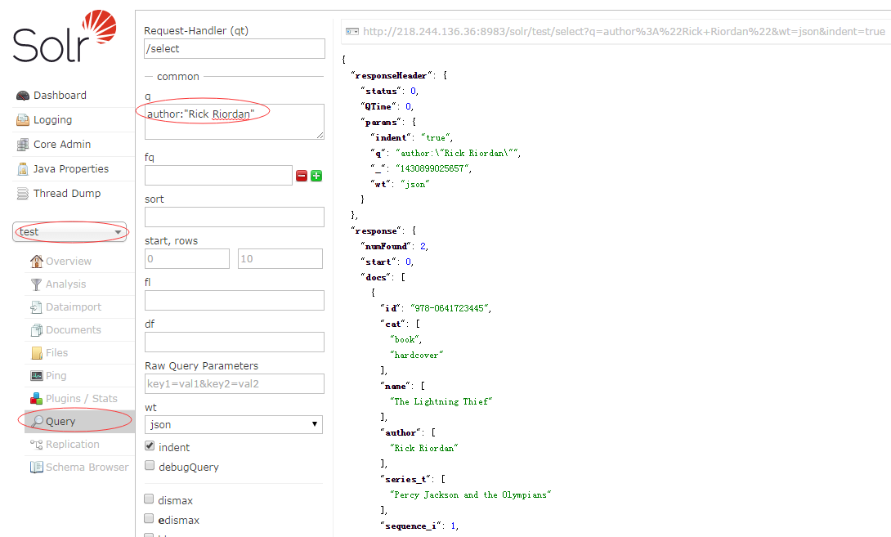Screen dimensions: 891x537
Task: Click the Raw Query Parameters input
Action: (234, 383)
